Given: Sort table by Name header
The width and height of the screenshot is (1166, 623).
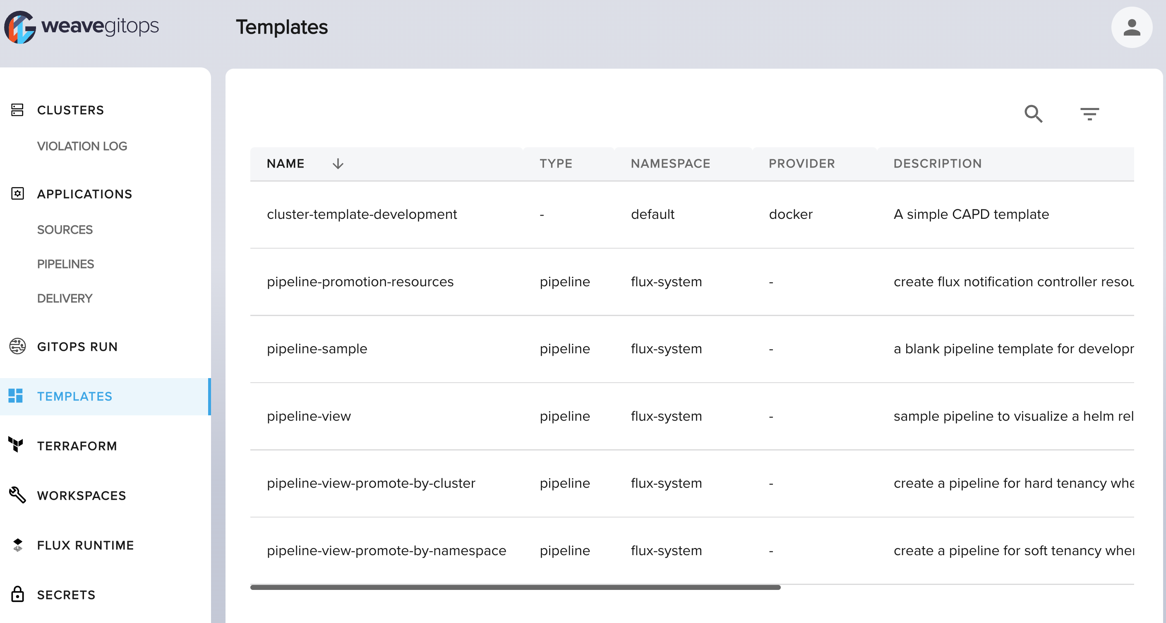Looking at the screenshot, I should tap(285, 163).
